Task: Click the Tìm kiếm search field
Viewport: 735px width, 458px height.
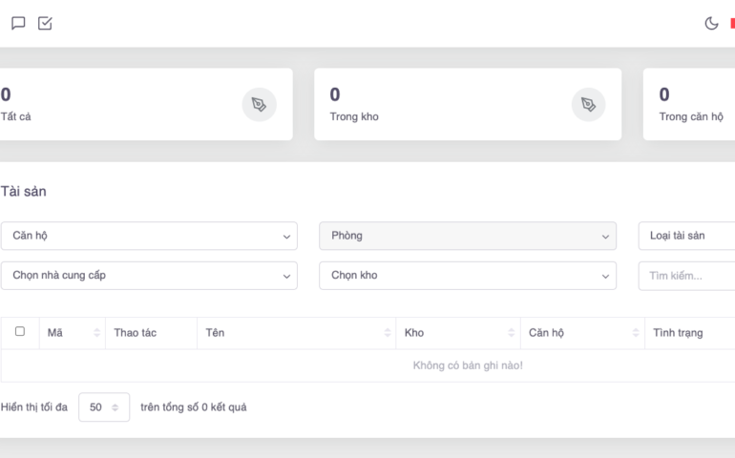Action: point(685,275)
